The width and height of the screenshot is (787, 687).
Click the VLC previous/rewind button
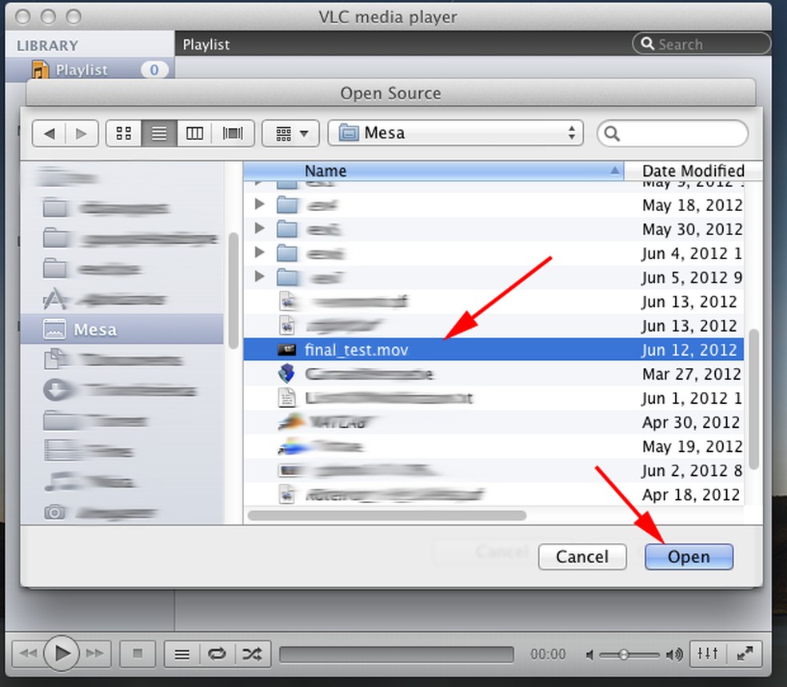(x=28, y=653)
